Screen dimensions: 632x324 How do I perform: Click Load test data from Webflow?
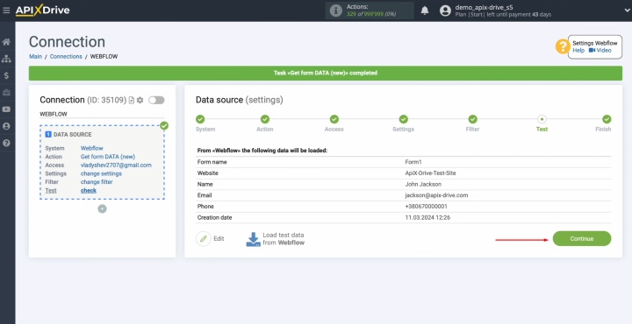click(x=276, y=239)
